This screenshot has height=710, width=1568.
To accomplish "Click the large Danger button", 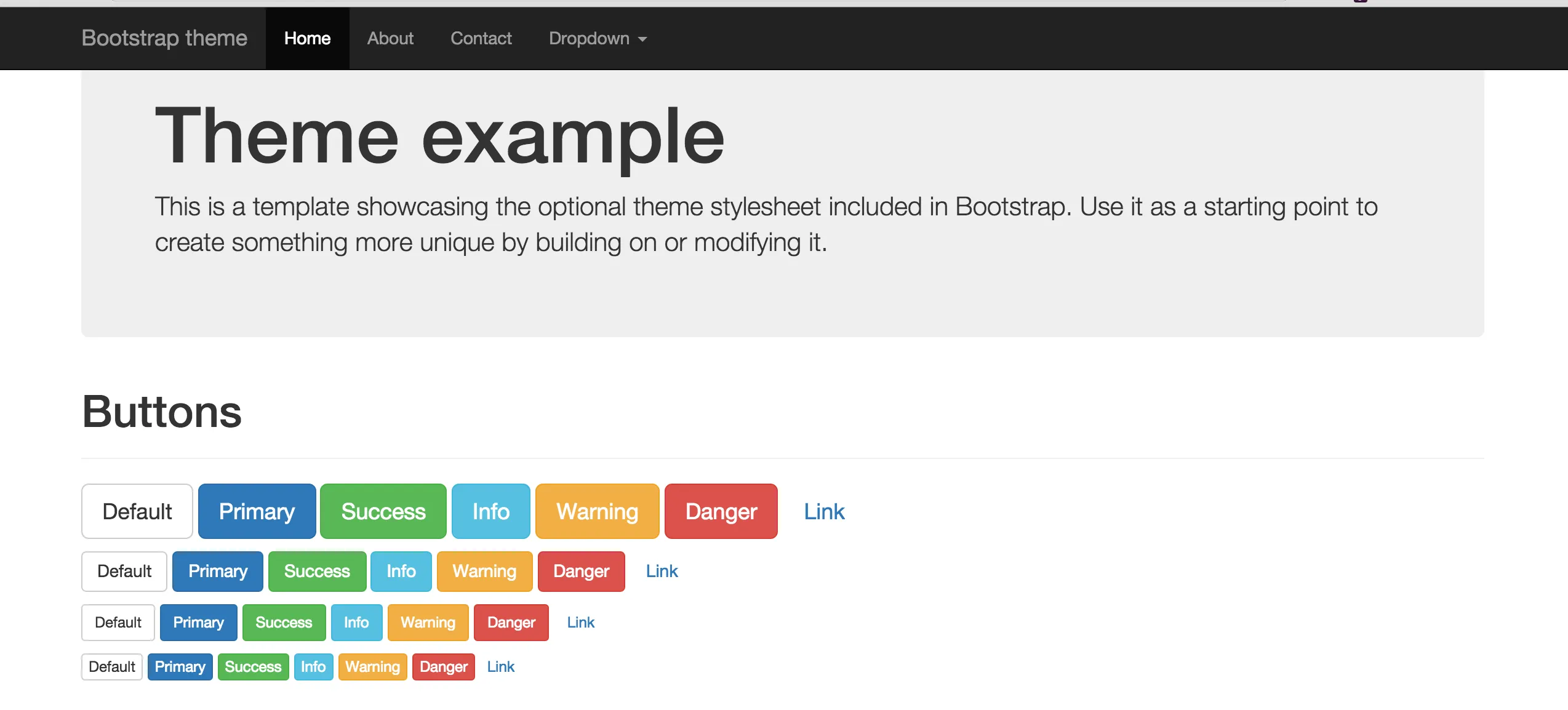I will (721, 511).
